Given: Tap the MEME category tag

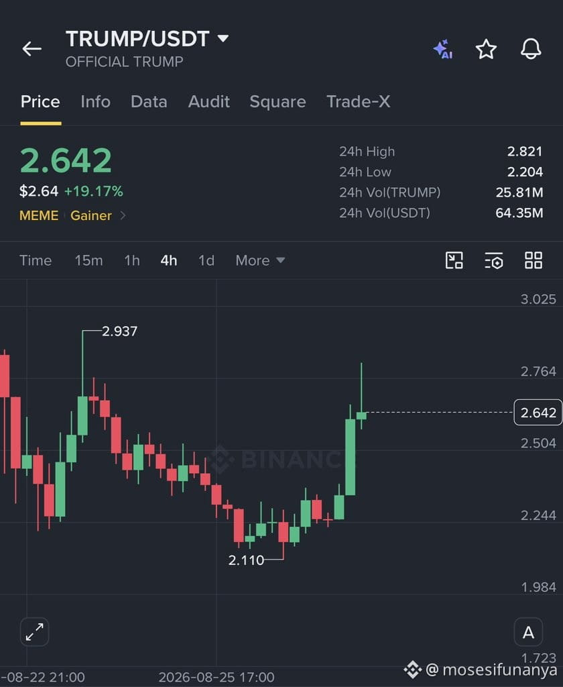Looking at the screenshot, I should pyautogui.click(x=39, y=215).
